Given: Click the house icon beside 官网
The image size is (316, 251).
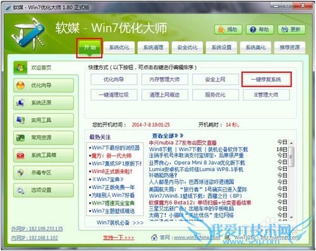Looking at the screenshot, I should [154, 237].
